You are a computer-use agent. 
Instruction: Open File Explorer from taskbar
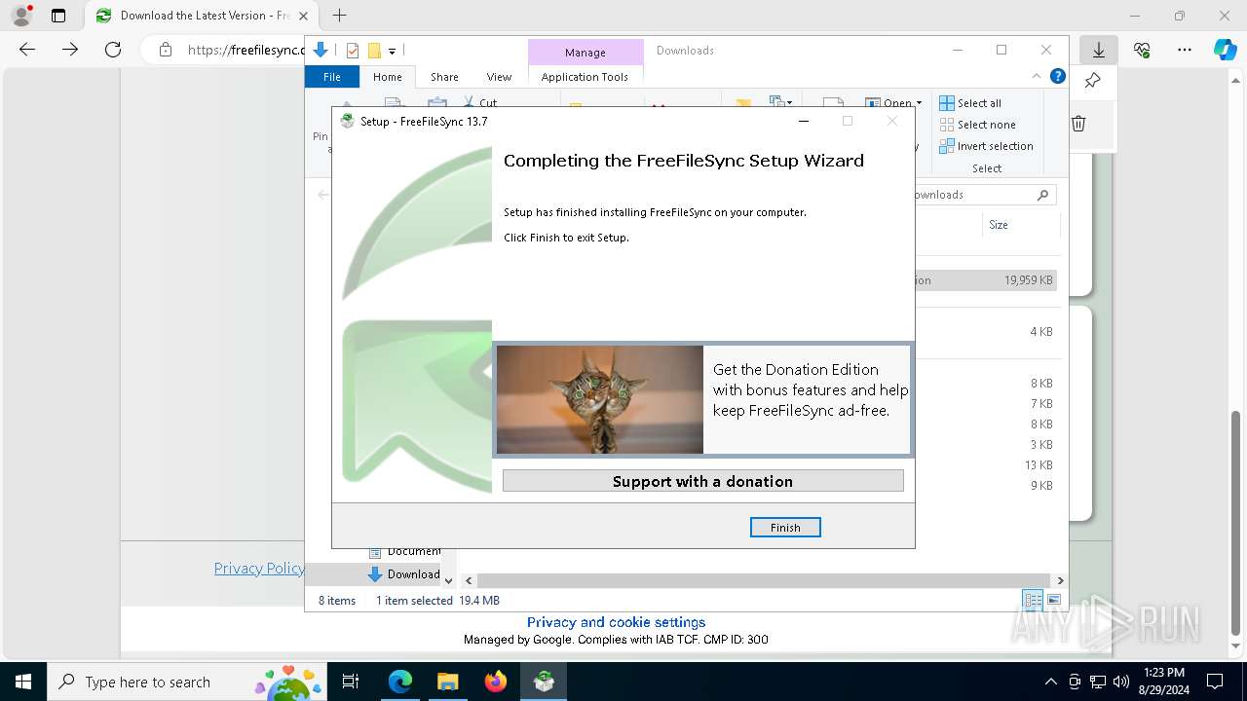(x=447, y=682)
